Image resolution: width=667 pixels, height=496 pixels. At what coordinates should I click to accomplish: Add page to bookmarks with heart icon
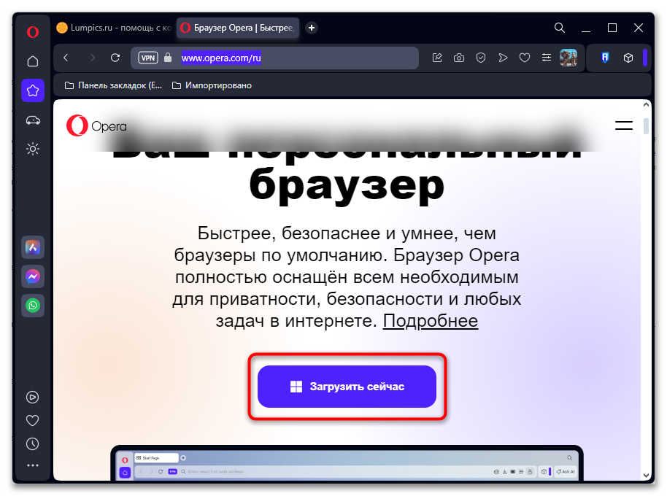pos(525,58)
